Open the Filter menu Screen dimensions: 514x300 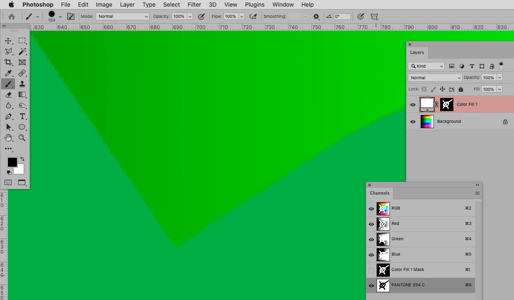pos(194,5)
